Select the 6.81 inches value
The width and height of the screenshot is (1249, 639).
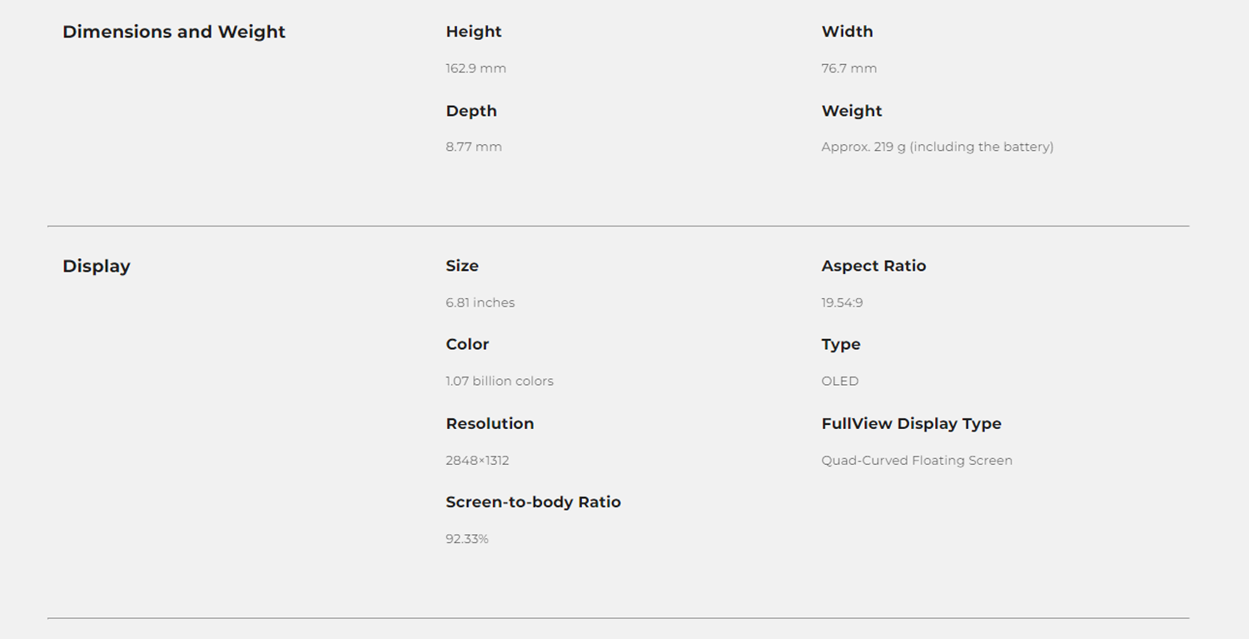[480, 302]
